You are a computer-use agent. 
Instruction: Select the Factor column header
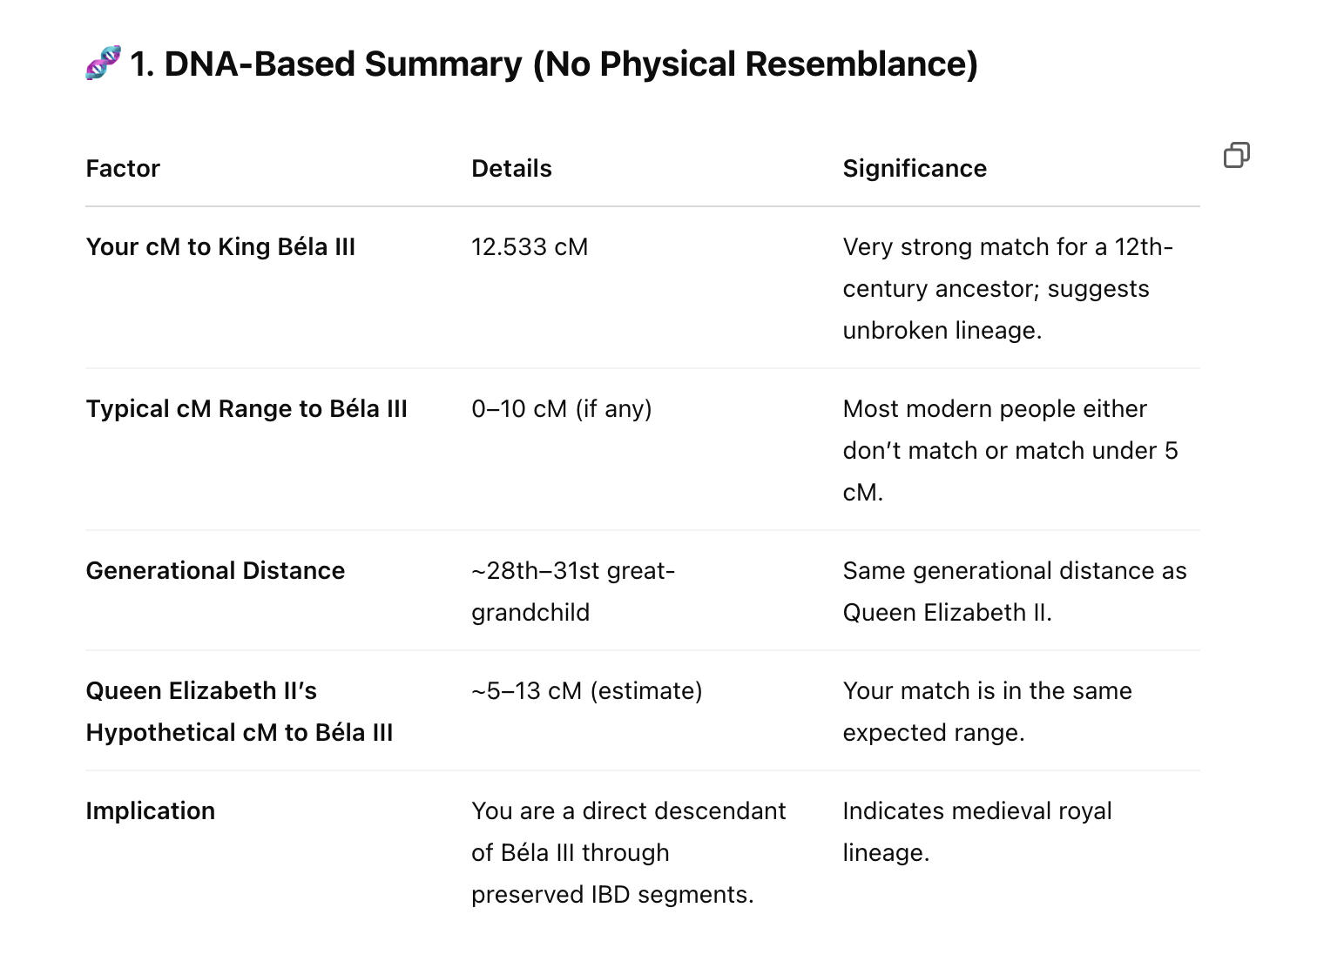click(123, 168)
